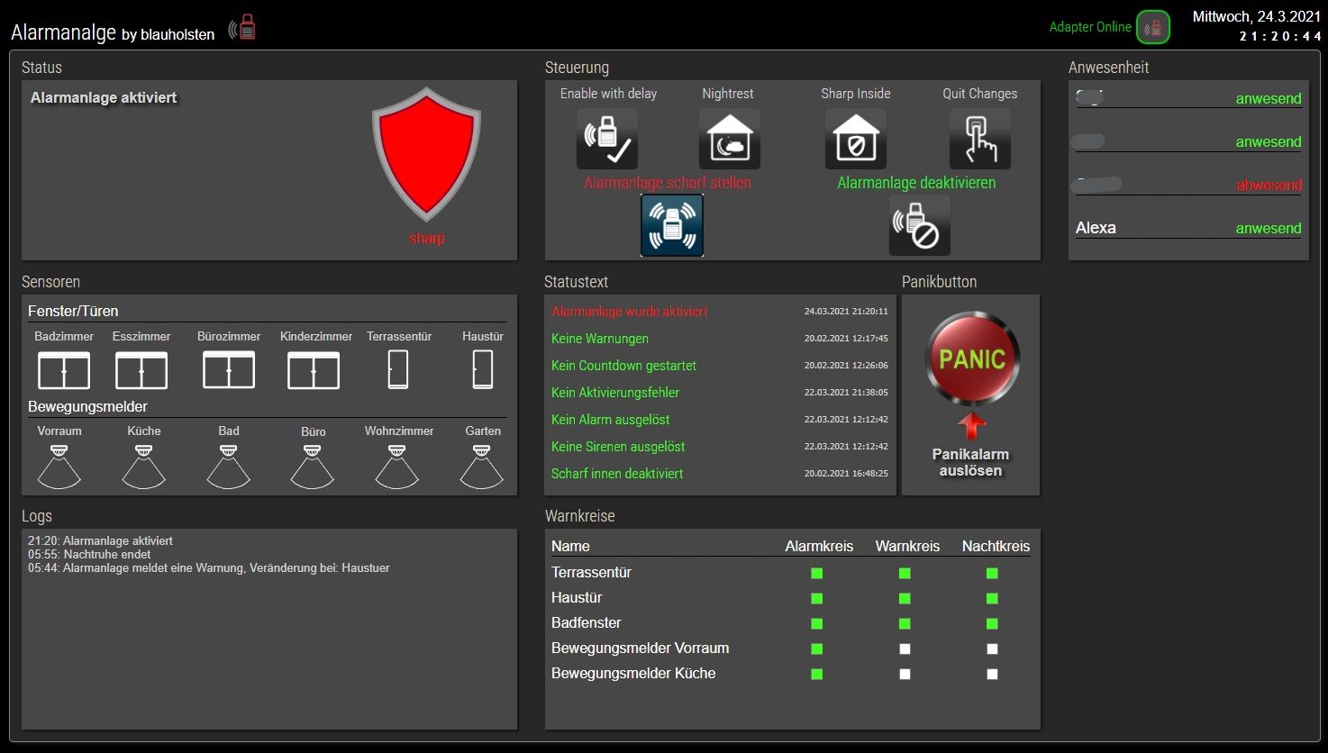Deactivate alarm via the deaktivieren icon

[x=920, y=225]
